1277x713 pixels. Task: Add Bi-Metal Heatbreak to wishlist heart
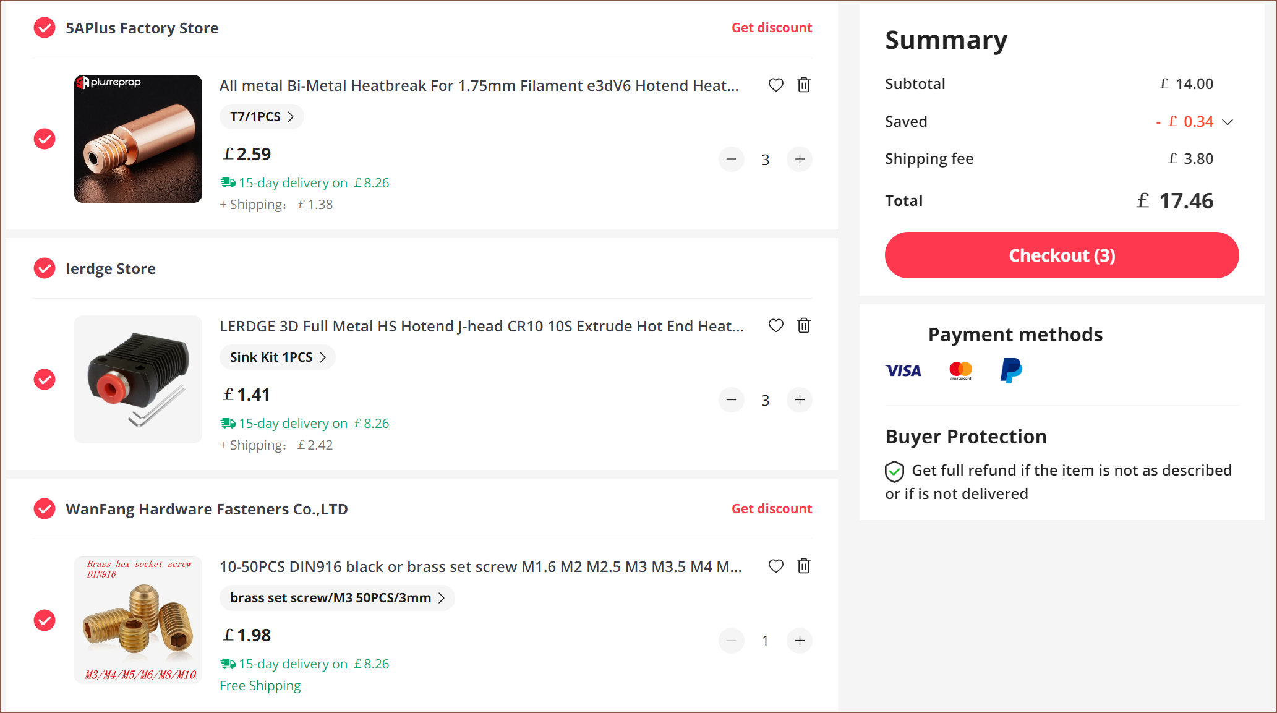coord(775,85)
